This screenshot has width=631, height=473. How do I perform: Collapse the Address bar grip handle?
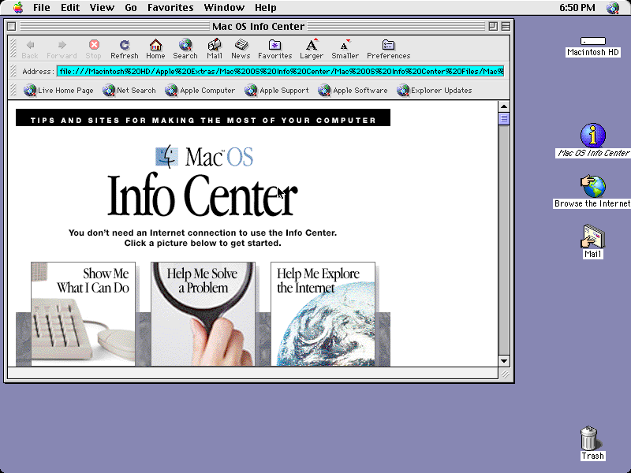click(13, 72)
